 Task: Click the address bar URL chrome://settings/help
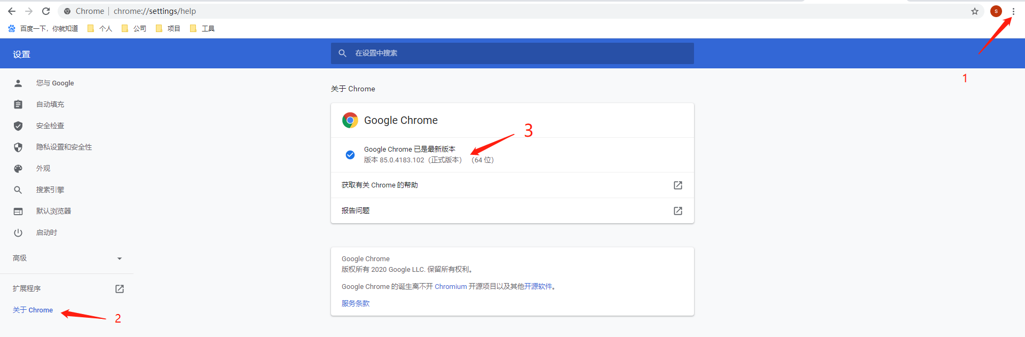[155, 11]
